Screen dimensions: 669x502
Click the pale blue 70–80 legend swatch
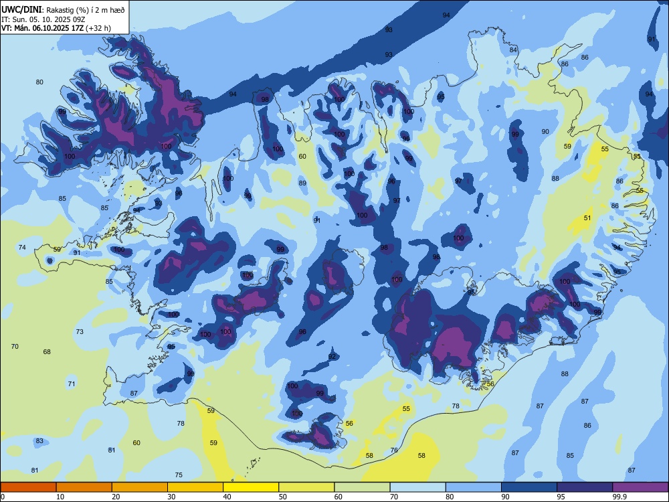point(418,487)
